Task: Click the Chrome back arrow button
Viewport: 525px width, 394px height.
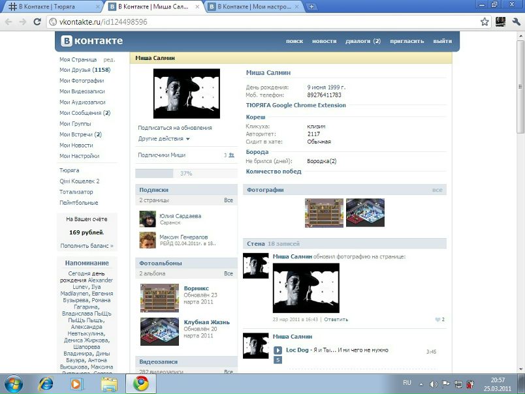Action: pos(9,22)
